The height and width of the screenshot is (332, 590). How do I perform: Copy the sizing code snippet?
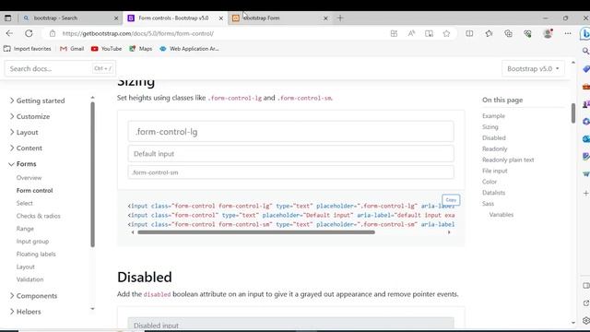(x=451, y=200)
